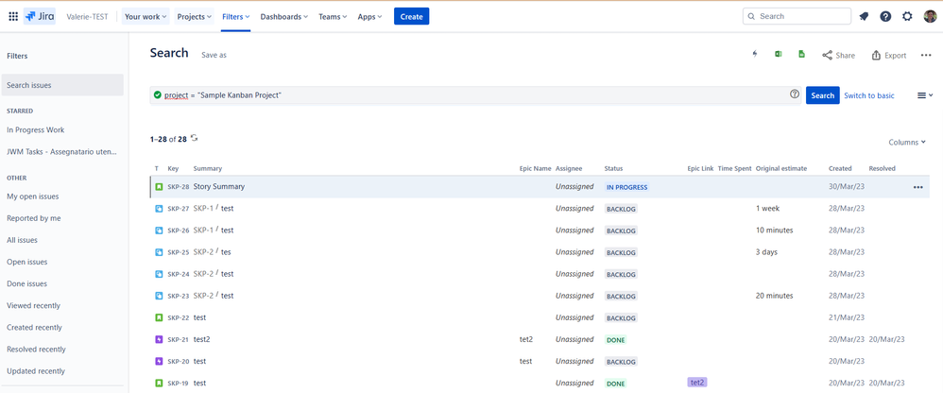The image size is (943, 393).
Task: Click the Export button
Action: (x=889, y=56)
